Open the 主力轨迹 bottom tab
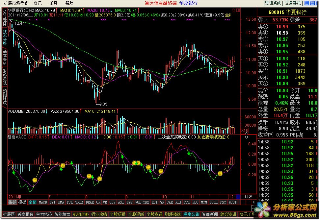 44,214
